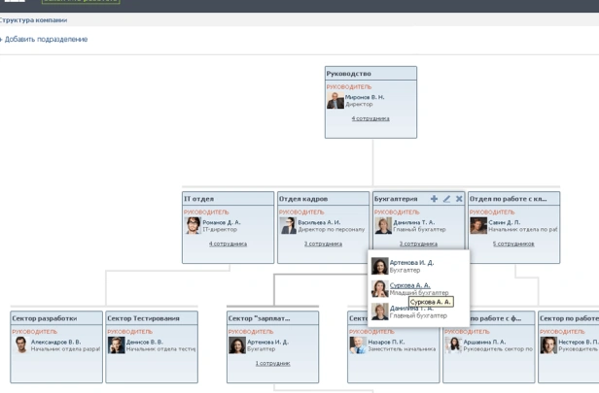Open Артенова И. Д. photo in popup list
The width and height of the screenshot is (599, 393).
pyautogui.click(x=379, y=266)
